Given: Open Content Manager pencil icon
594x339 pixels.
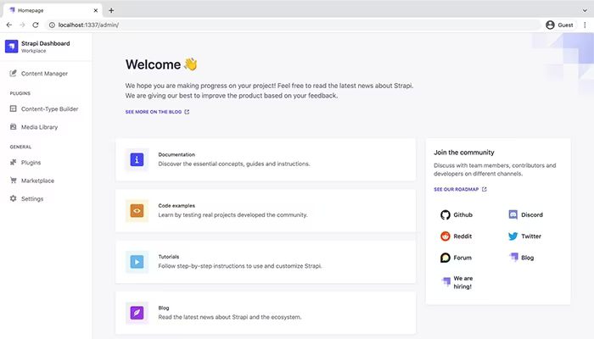Looking at the screenshot, I should tap(14, 73).
